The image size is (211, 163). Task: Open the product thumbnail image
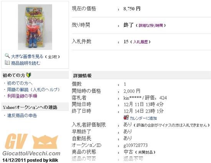coord(35,27)
